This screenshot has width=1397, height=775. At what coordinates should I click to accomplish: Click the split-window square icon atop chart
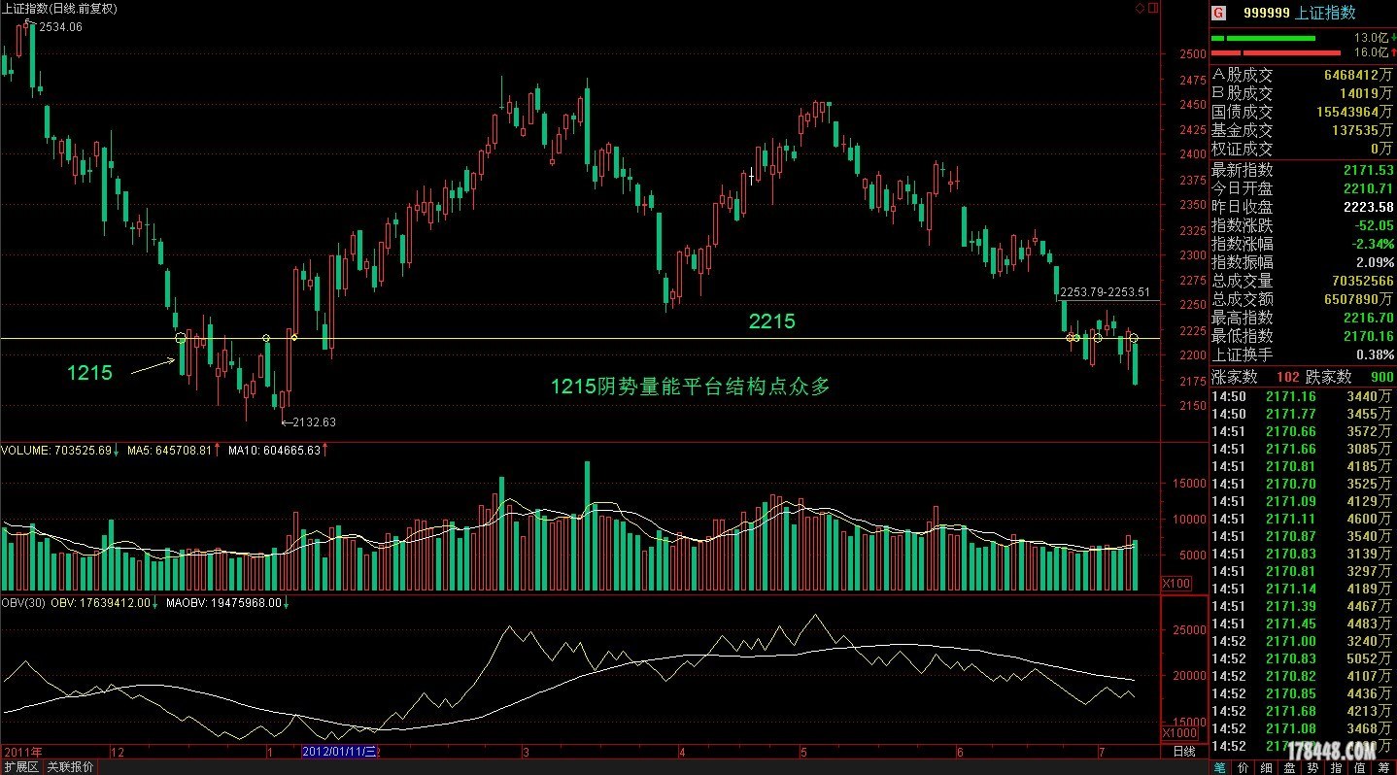coord(1153,8)
